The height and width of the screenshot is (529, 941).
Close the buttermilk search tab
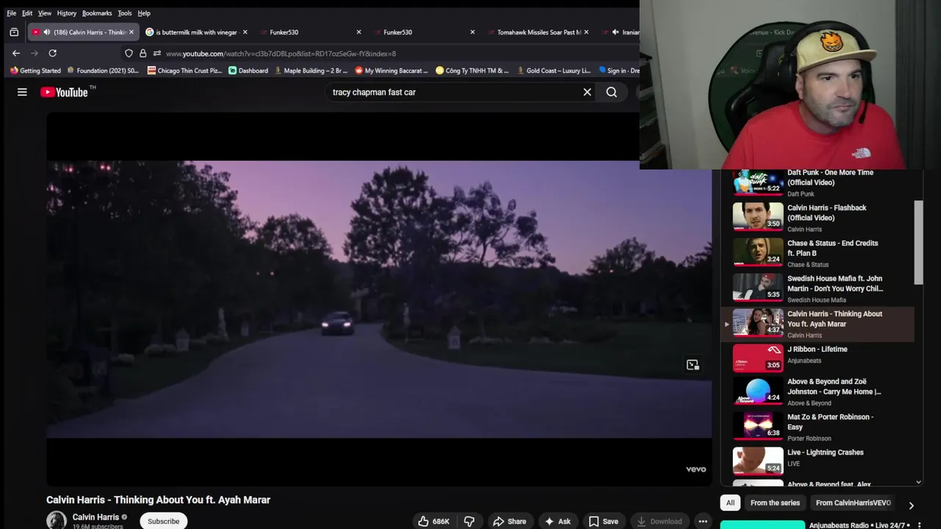click(x=245, y=32)
